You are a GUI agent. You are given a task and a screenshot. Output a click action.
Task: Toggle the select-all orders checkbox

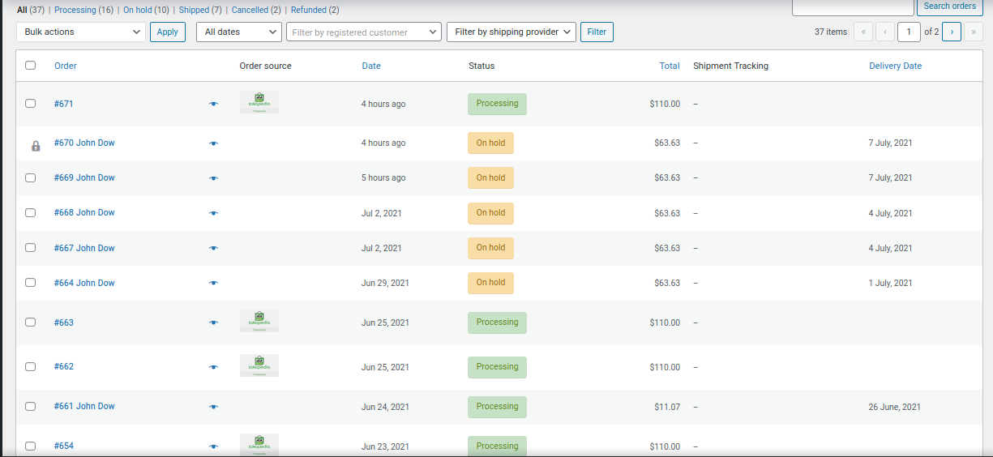31,66
